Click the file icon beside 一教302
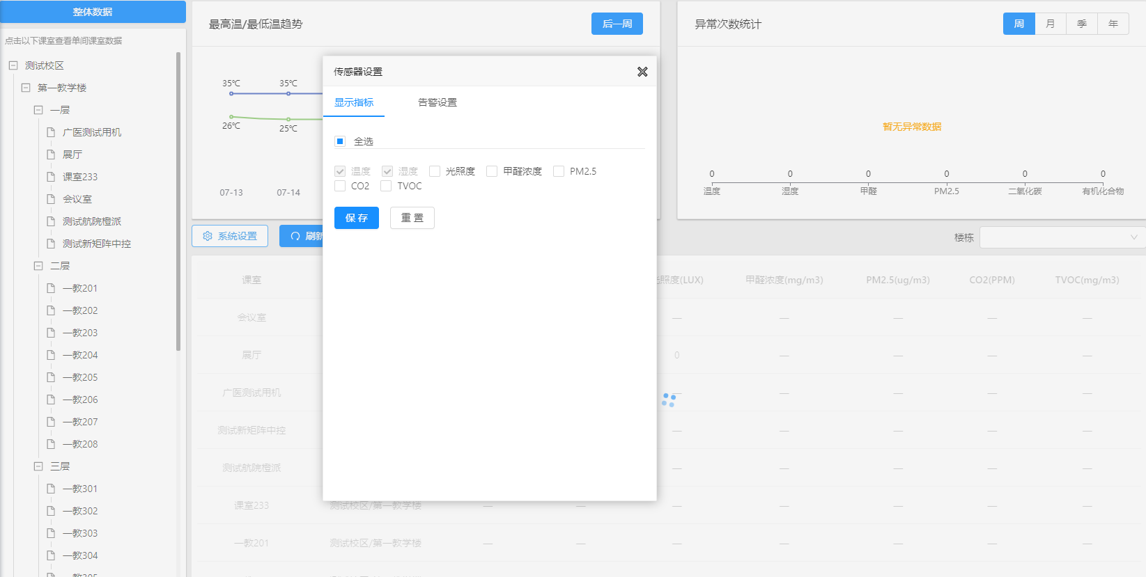Screen dimensions: 1146x577 coord(51,511)
